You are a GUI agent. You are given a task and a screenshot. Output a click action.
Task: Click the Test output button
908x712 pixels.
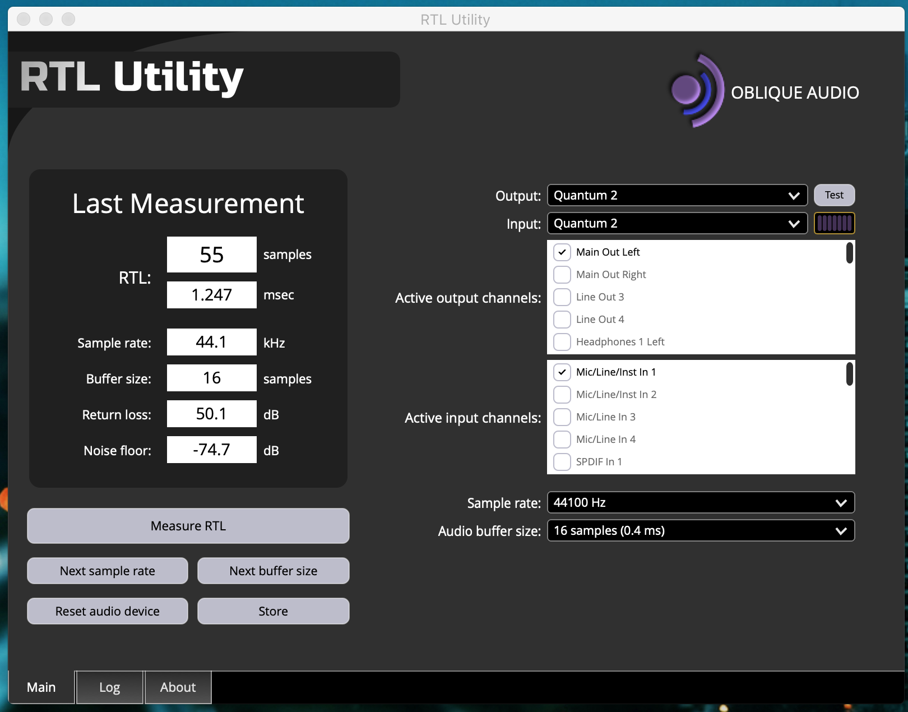pos(834,195)
